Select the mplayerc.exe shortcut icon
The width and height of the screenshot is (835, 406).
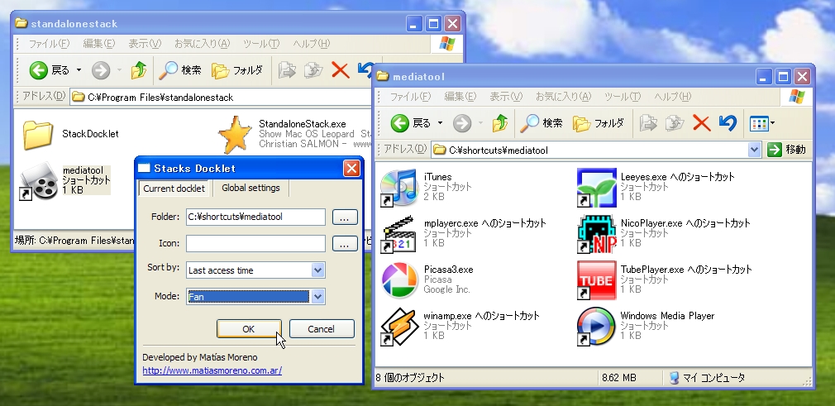point(399,234)
